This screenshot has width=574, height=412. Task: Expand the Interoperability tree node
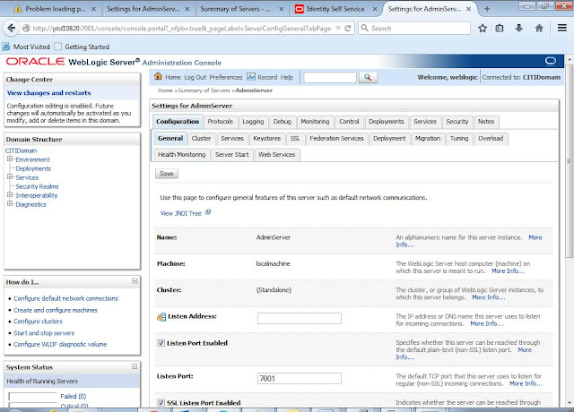[x=10, y=195]
